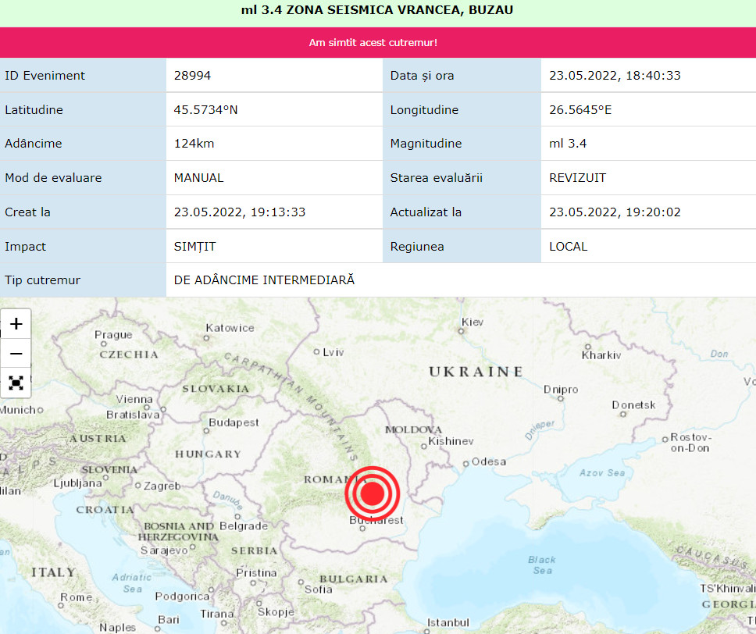
Task: Zoom in on the map
Action: 16,324
